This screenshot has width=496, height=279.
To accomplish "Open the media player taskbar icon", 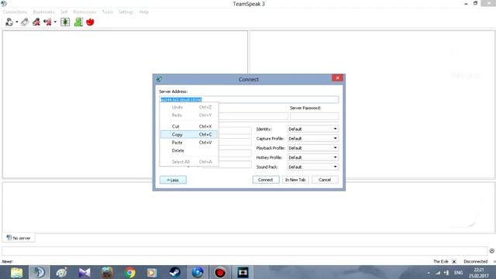I will [x=152, y=272].
